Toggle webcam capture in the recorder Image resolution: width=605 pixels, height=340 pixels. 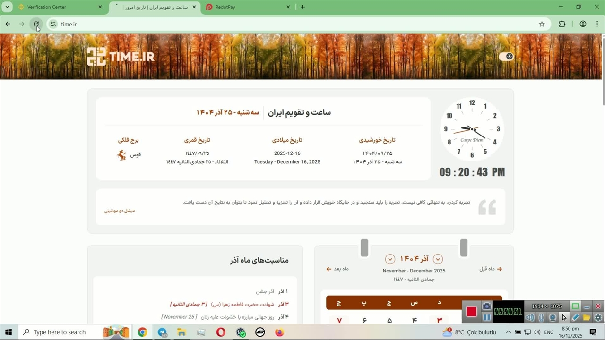point(552,318)
